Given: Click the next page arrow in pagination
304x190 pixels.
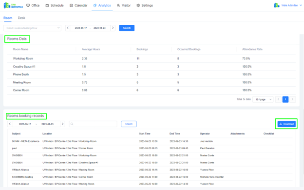Looking at the screenshot, I should pos(293,99).
